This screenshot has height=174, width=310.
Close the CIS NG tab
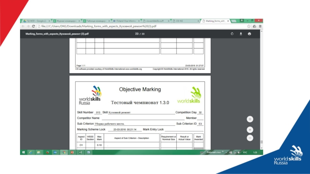[198, 21]
